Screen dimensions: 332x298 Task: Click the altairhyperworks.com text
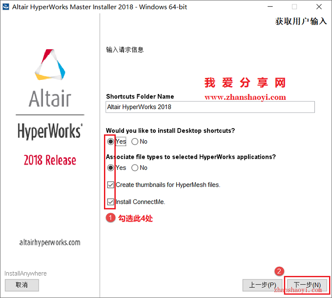tap(50, 242)
